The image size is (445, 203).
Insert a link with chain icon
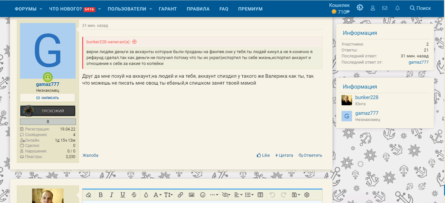tap(180, 195)
